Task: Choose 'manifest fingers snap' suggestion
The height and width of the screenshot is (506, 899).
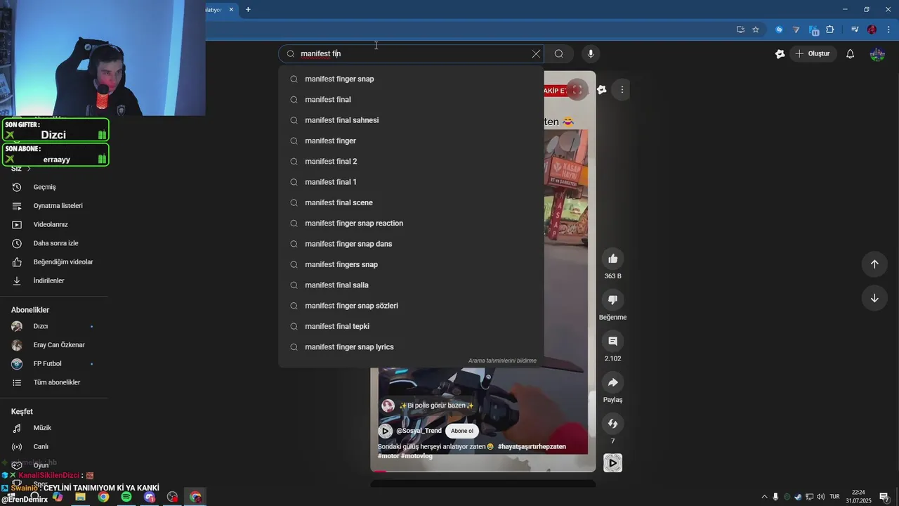Action: coord(411,264)
